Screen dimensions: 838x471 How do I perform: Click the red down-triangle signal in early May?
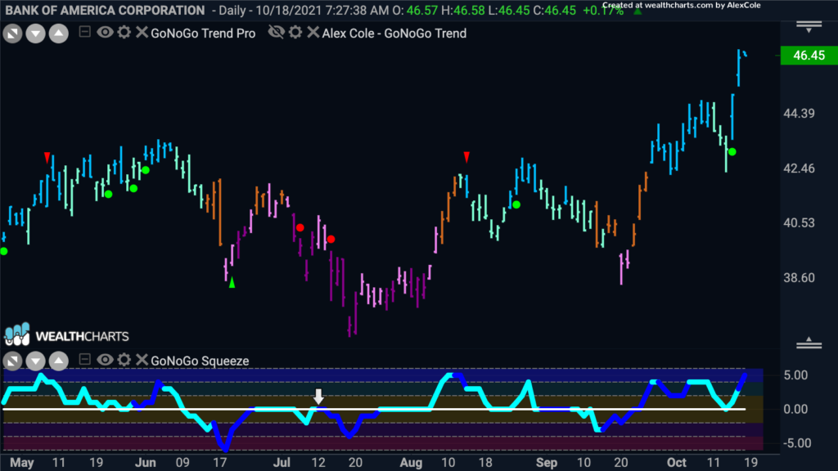coord(47,157)
